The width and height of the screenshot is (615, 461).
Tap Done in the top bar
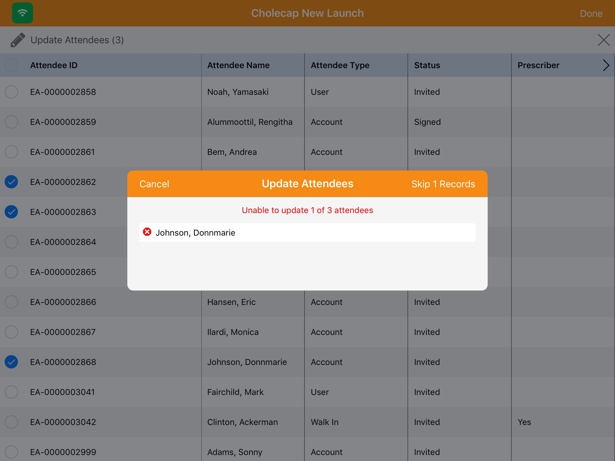tap(591, 14)
